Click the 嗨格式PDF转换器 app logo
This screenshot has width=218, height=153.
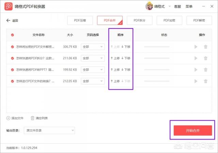tap(9, 6)
